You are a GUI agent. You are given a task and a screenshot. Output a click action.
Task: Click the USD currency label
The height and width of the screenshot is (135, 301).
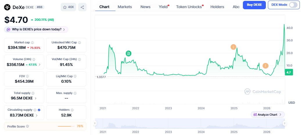(292, 103)
